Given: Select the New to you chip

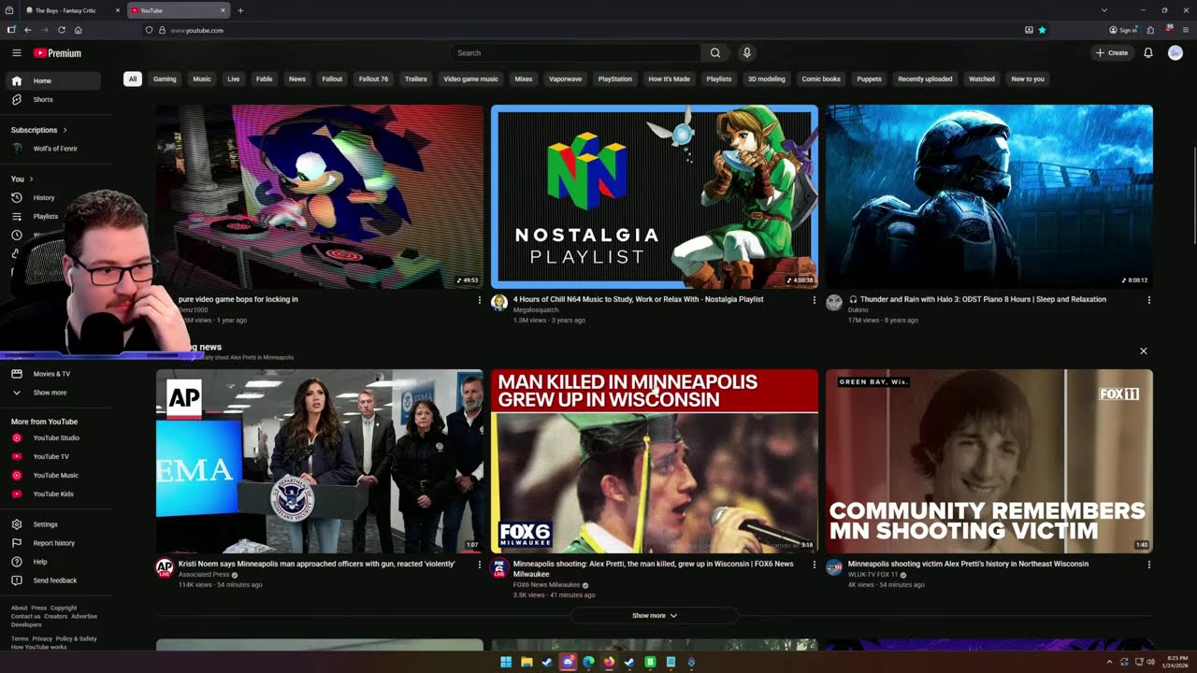Looking at the screenshot, I should 1028,79.
